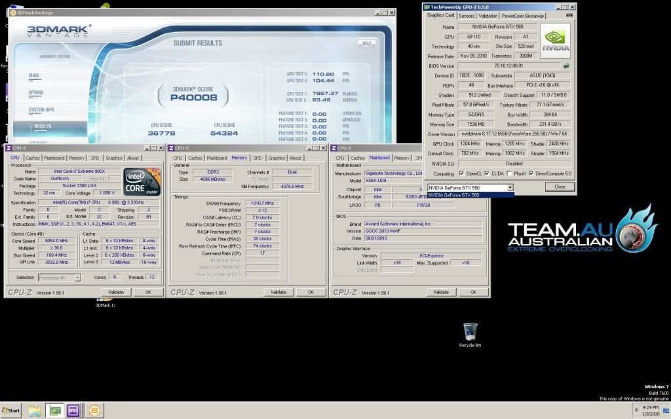Click the HELP button in 3DMark Vantage

click(367, 43)
